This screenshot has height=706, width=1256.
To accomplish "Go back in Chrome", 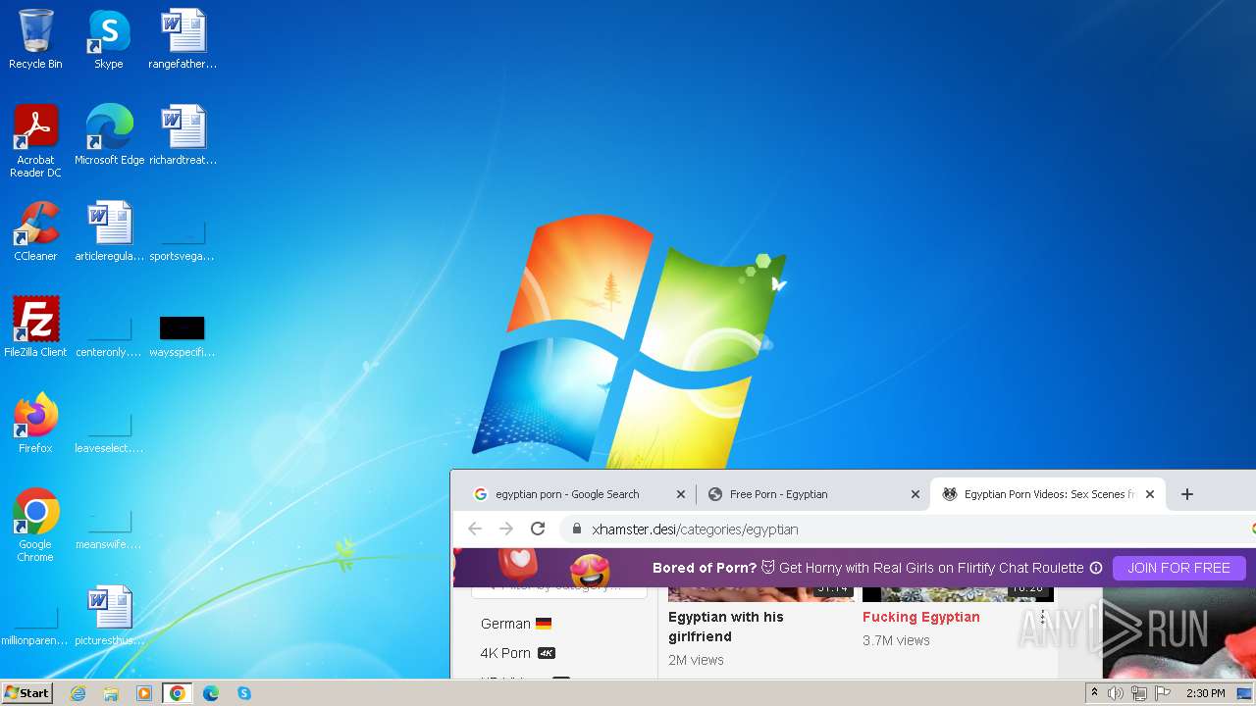I will click(475, 529).
